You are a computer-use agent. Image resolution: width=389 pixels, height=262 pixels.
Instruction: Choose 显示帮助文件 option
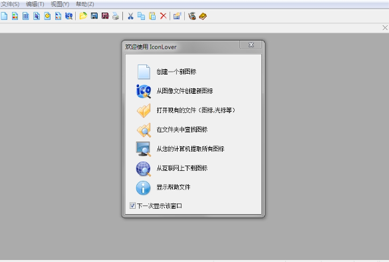[x=174, y=187]
